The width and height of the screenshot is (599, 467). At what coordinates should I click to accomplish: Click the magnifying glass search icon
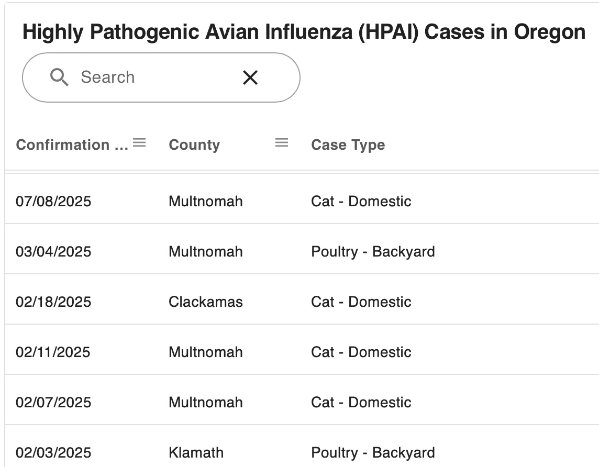click(59, 77)
